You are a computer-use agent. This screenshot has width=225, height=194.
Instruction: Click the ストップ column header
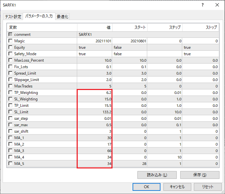pos(200,27)
